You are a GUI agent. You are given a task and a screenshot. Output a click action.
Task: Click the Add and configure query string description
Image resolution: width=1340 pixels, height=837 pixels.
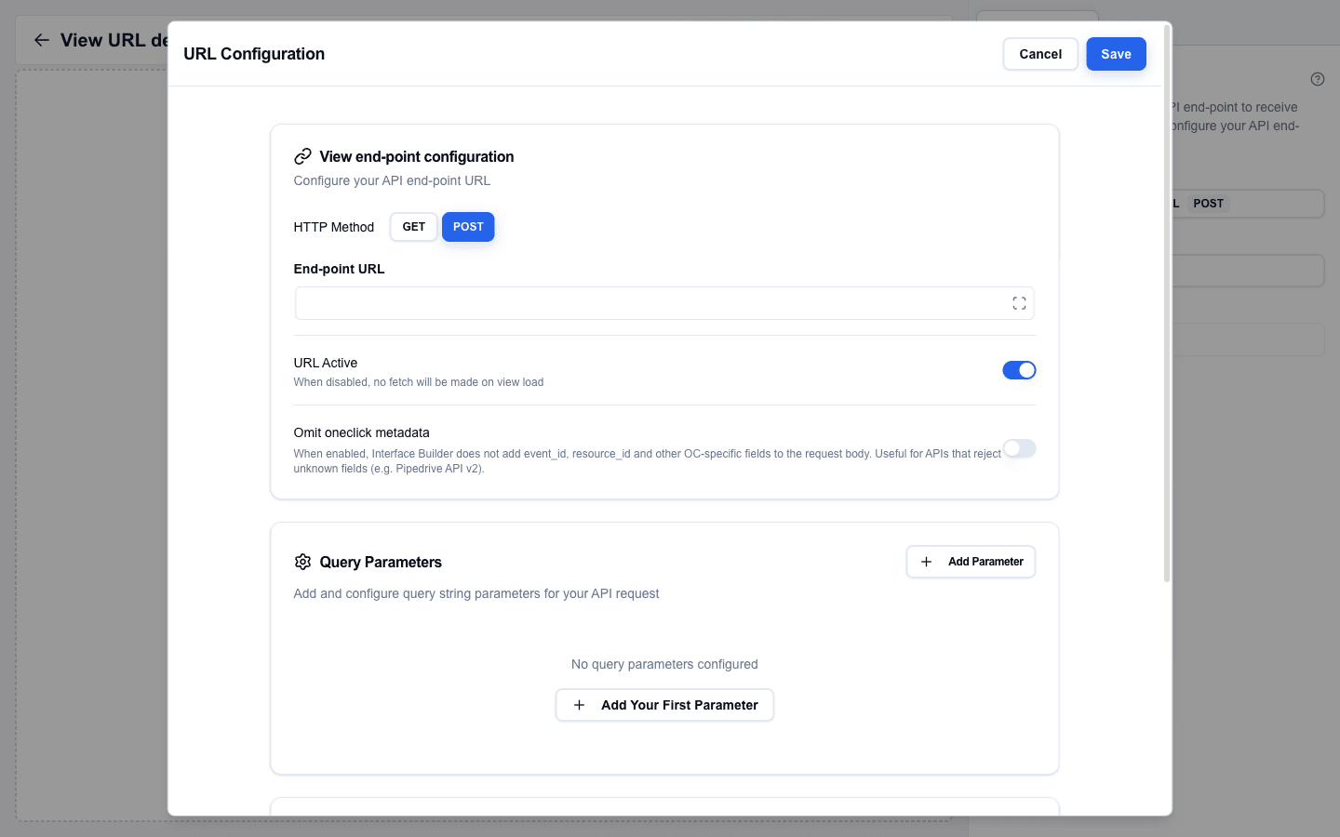476,593
